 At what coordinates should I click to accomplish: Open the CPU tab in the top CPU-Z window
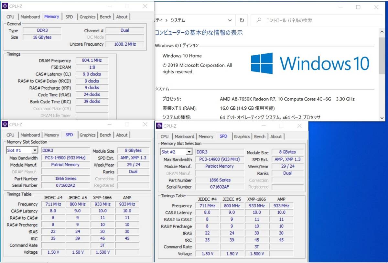tap(10, 17)
